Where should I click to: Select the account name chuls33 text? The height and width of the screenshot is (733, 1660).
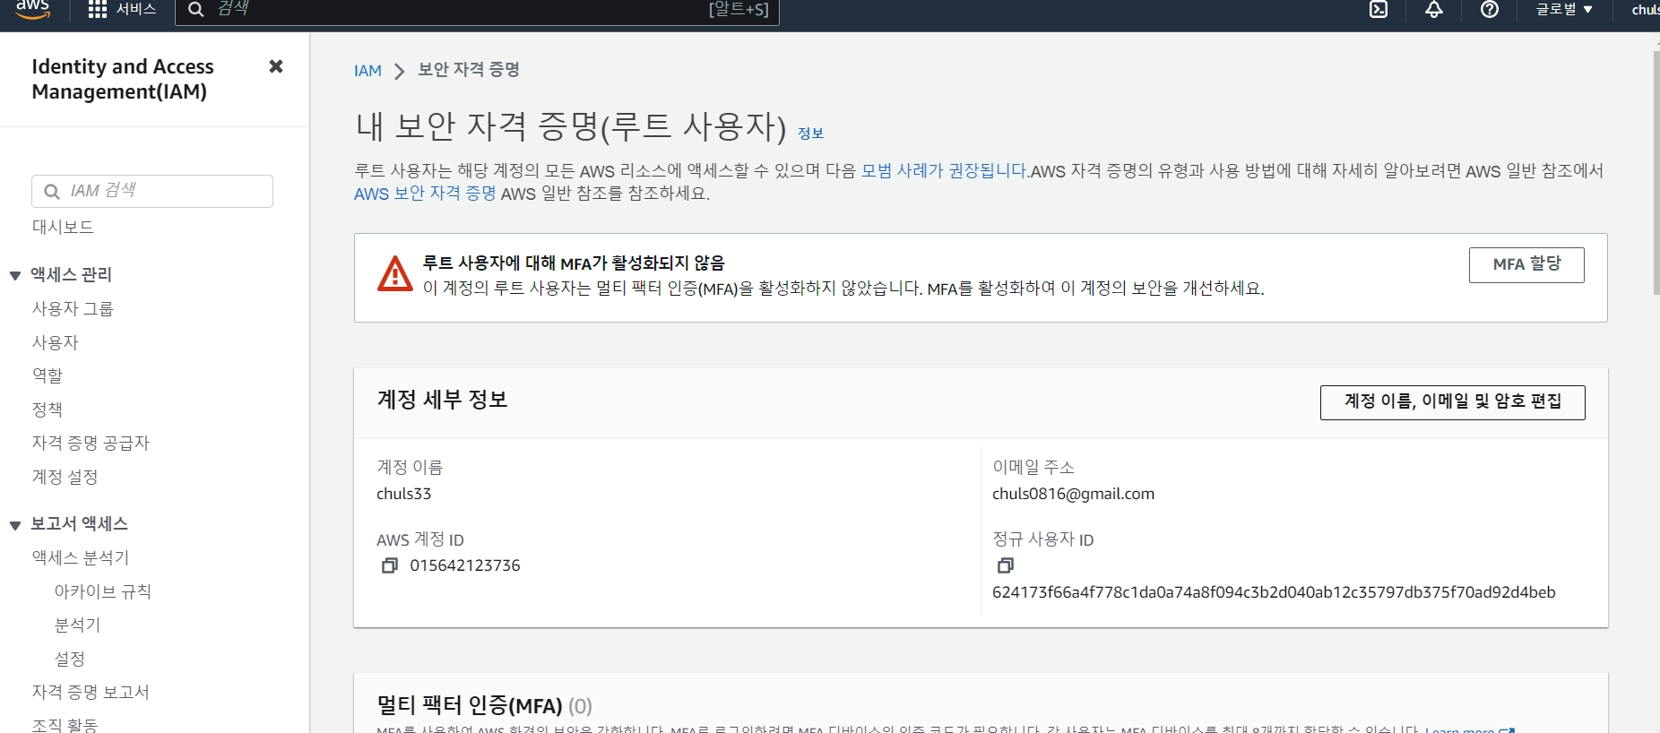[404, 494]
